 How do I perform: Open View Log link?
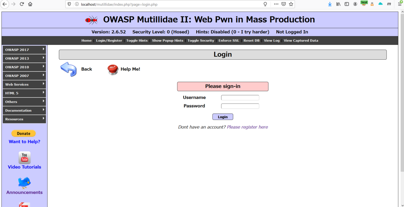[x=272, y=40]
